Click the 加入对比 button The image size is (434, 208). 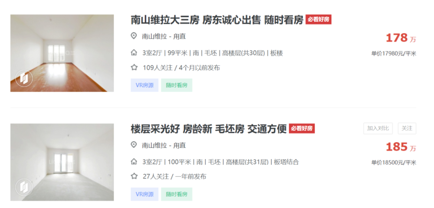[x=378, y=128]
